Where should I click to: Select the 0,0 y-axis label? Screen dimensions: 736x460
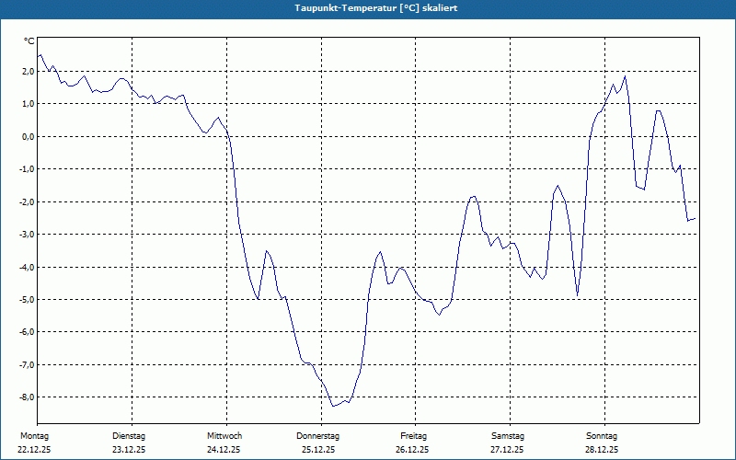click(x=28, y=136)
